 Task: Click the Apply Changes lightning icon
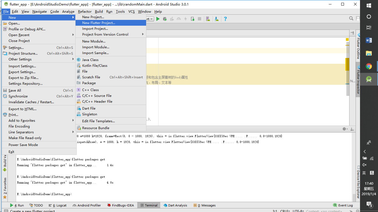[186, 19]
